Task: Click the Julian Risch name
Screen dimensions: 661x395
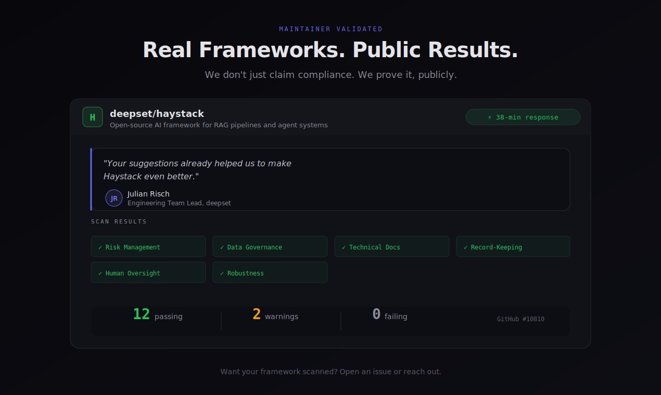Action: 148,194
